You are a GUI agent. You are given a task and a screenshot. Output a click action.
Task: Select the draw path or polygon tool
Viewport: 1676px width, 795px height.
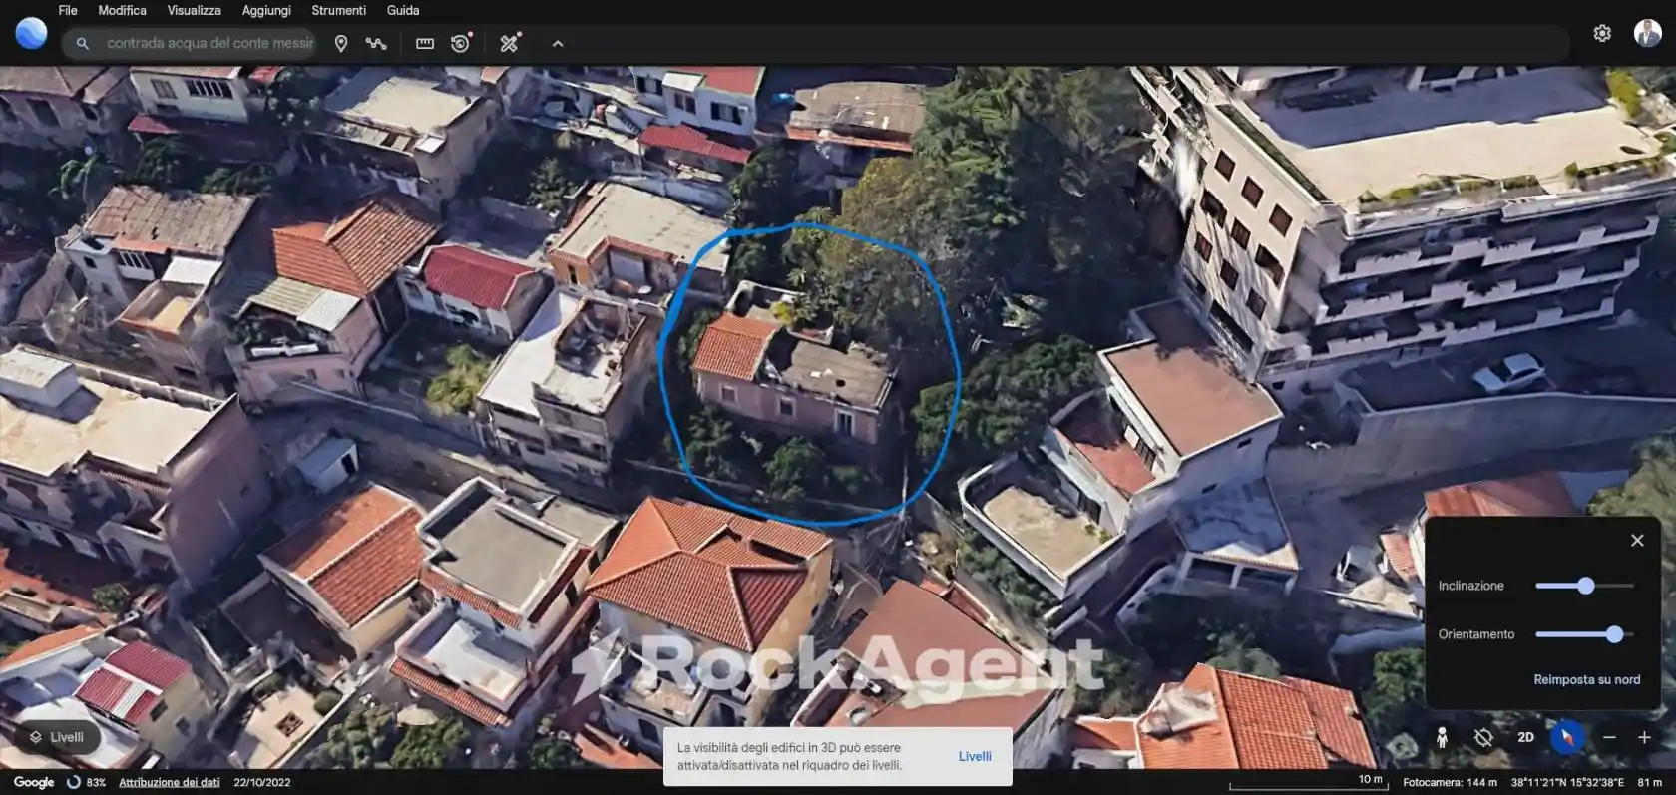376,44
